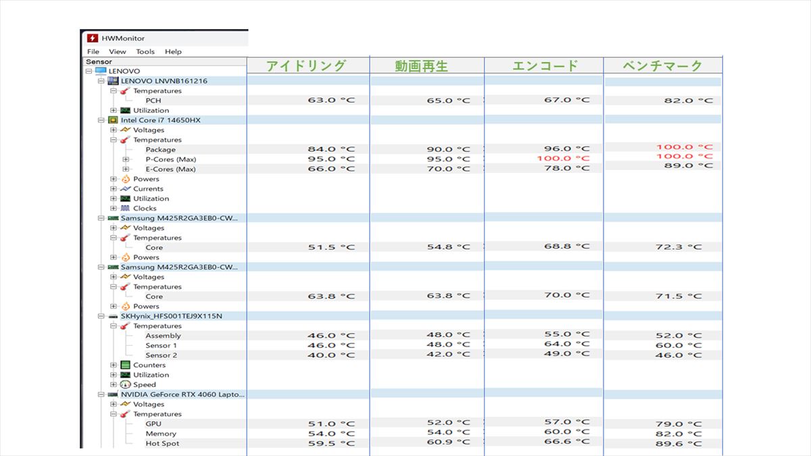811x456 pixels.
Task: Click the 動画再生 column heading
Action: (x=422, y=66)
